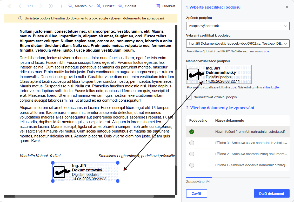Click the Odebrat trash icon

point(158,6)
